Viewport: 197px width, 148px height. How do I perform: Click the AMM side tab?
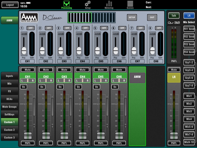coord(9,20)
